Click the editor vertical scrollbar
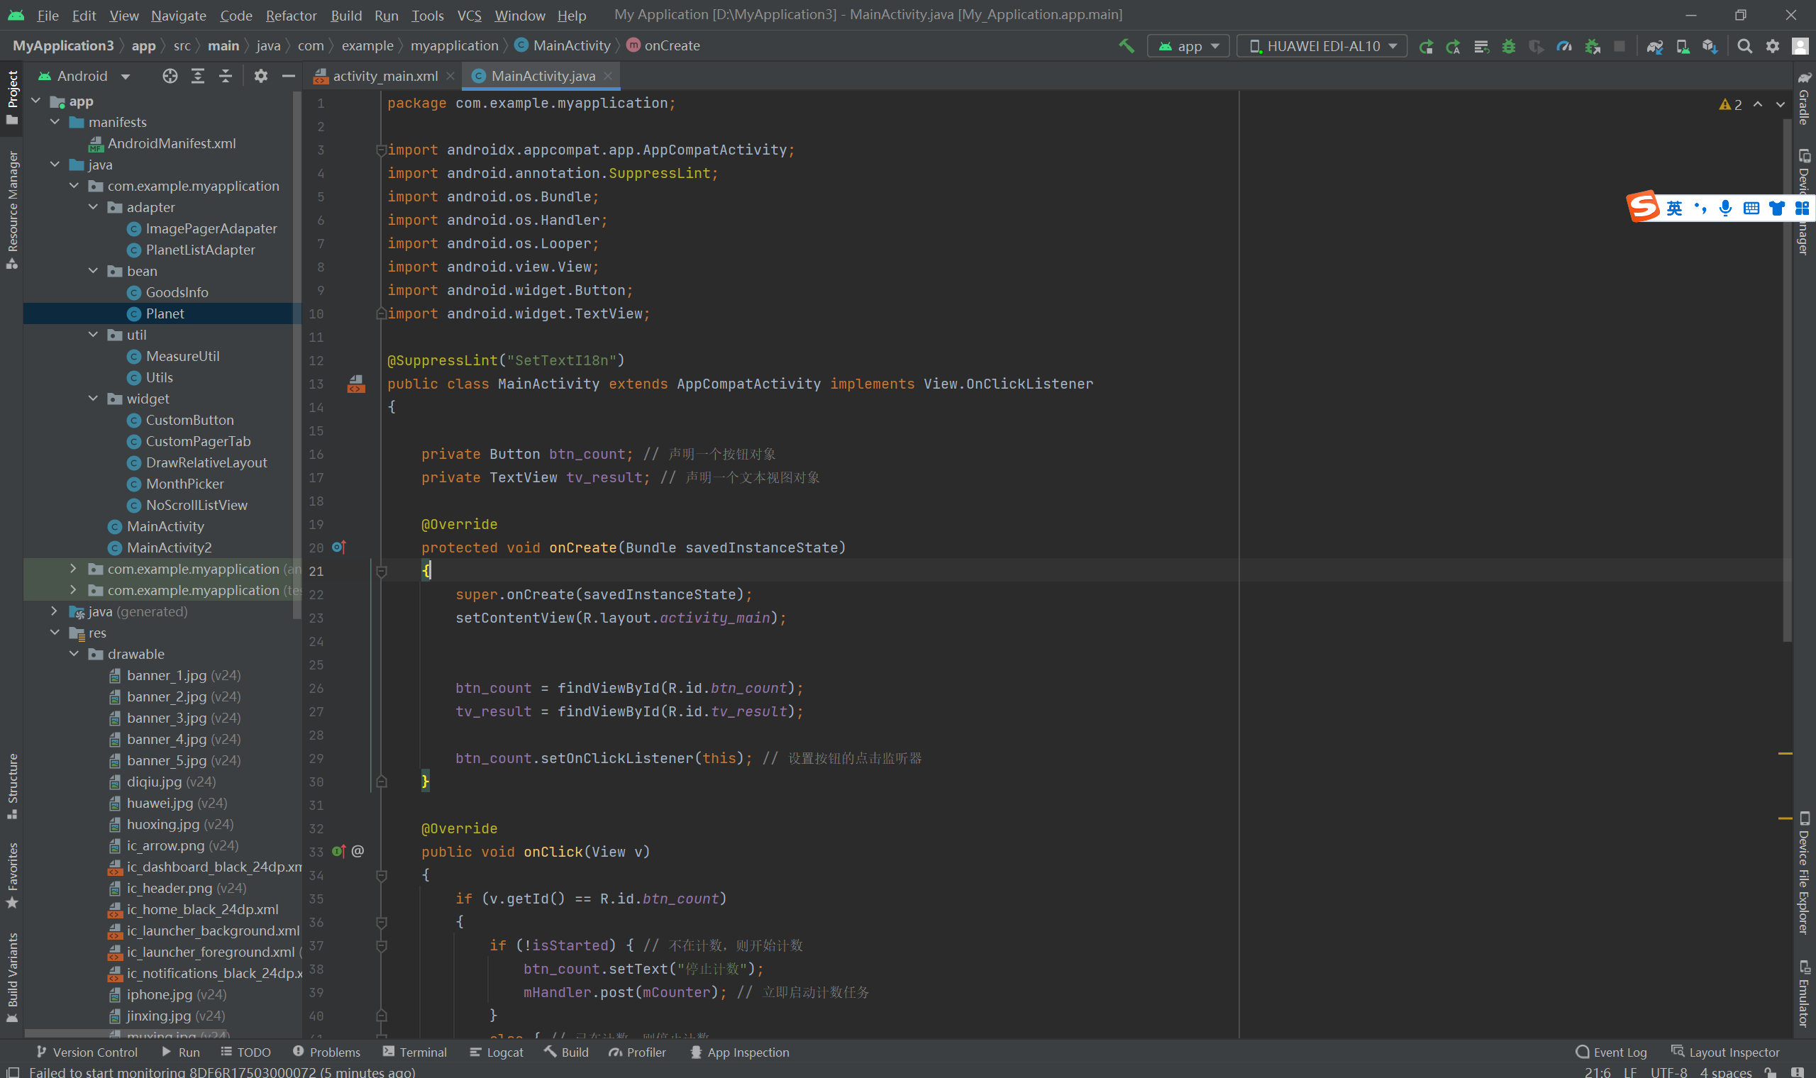This screenshot has height=1078, width=1816. [1787, 378]
